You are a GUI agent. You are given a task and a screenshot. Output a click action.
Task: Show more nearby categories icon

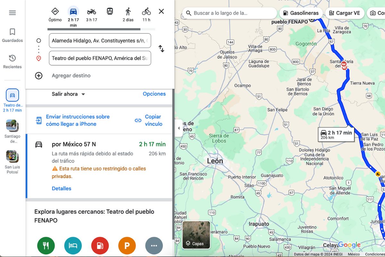pyautogui.click(x=154, y=246)
